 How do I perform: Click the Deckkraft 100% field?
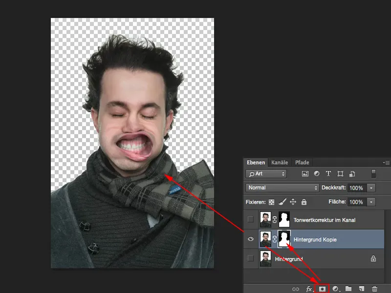pos(357,188)
